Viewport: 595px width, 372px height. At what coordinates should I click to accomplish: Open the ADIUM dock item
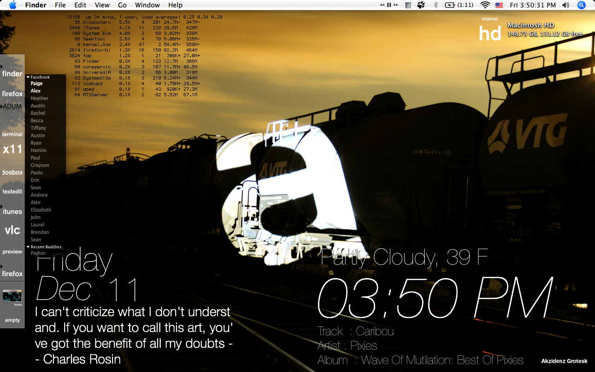(12, 106)
